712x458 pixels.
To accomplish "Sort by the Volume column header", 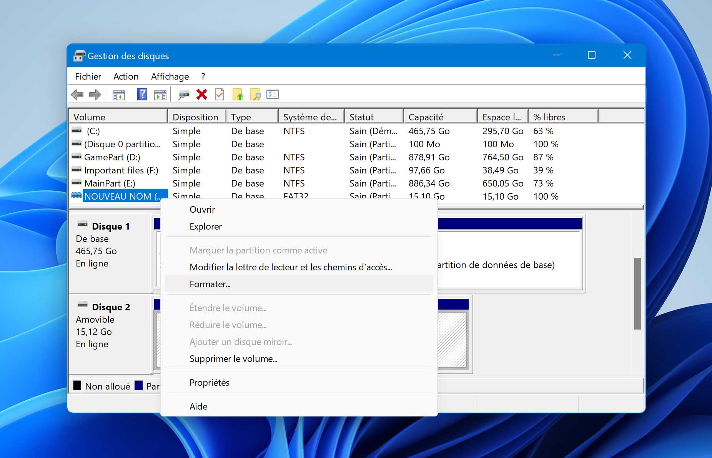I will point(118,117).
